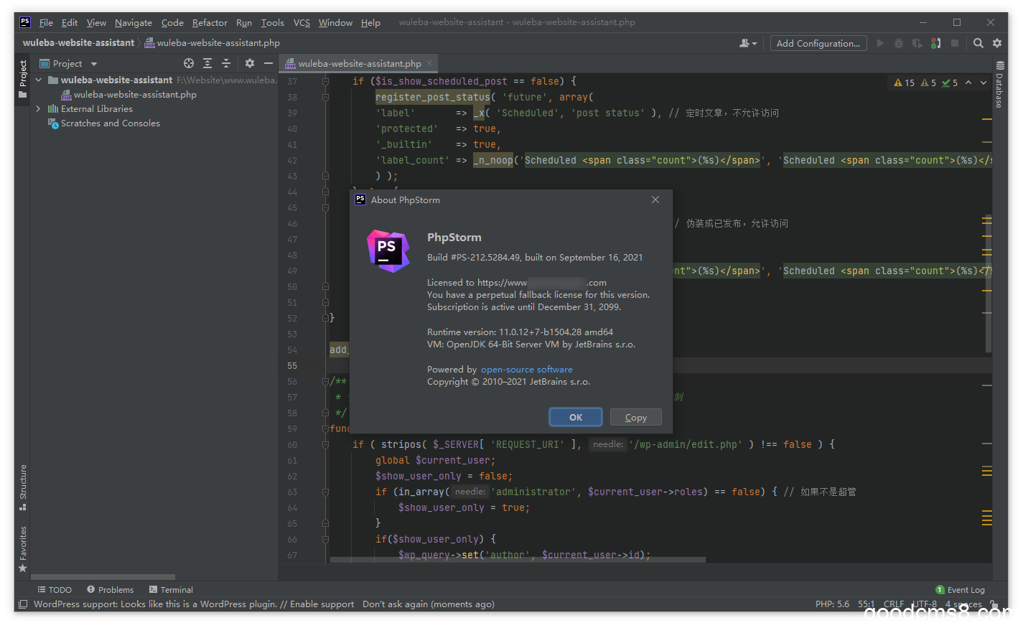Click the PhpStorm logo in About dialog

tap(388, 251)
